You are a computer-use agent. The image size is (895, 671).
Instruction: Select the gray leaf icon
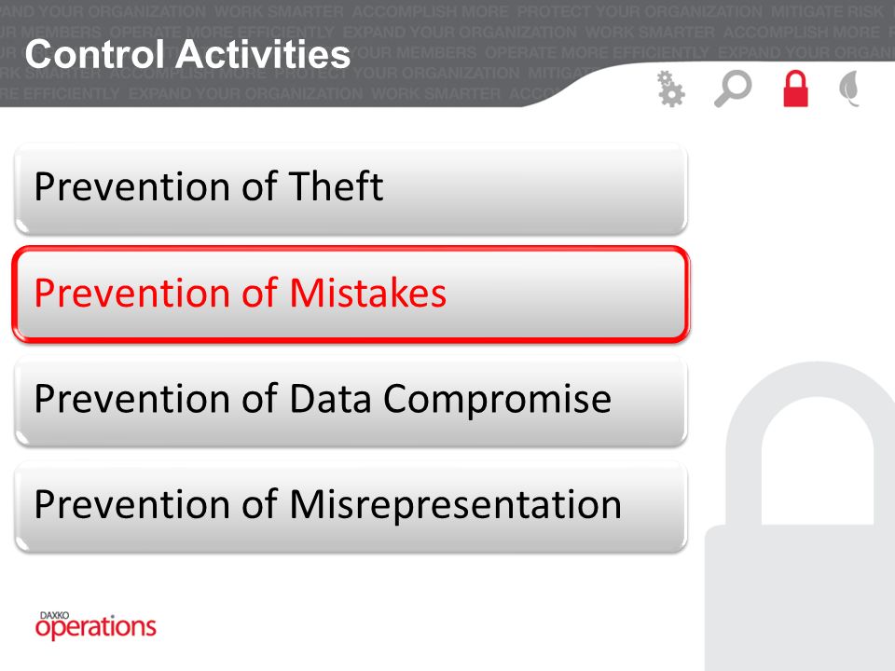pos(850,89)
